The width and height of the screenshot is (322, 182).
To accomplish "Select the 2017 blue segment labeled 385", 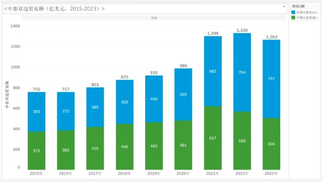I will (95, 107).
